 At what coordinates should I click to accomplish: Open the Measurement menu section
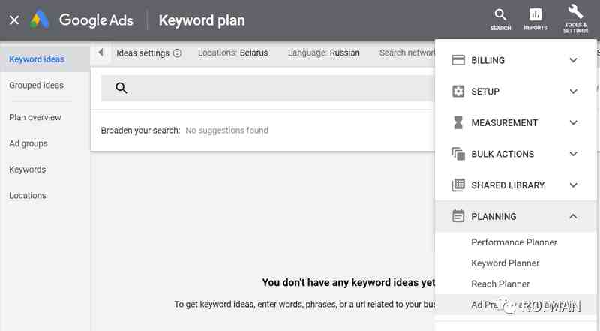[x=515, y=122]
